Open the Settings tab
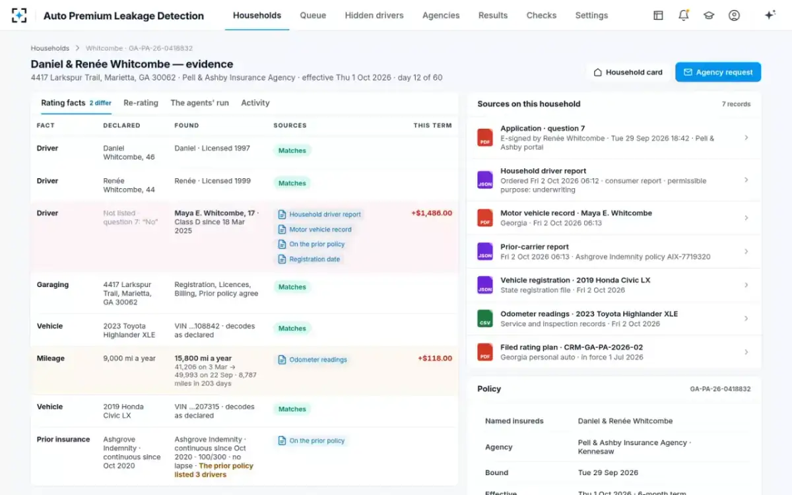 (x=591, y=15)
